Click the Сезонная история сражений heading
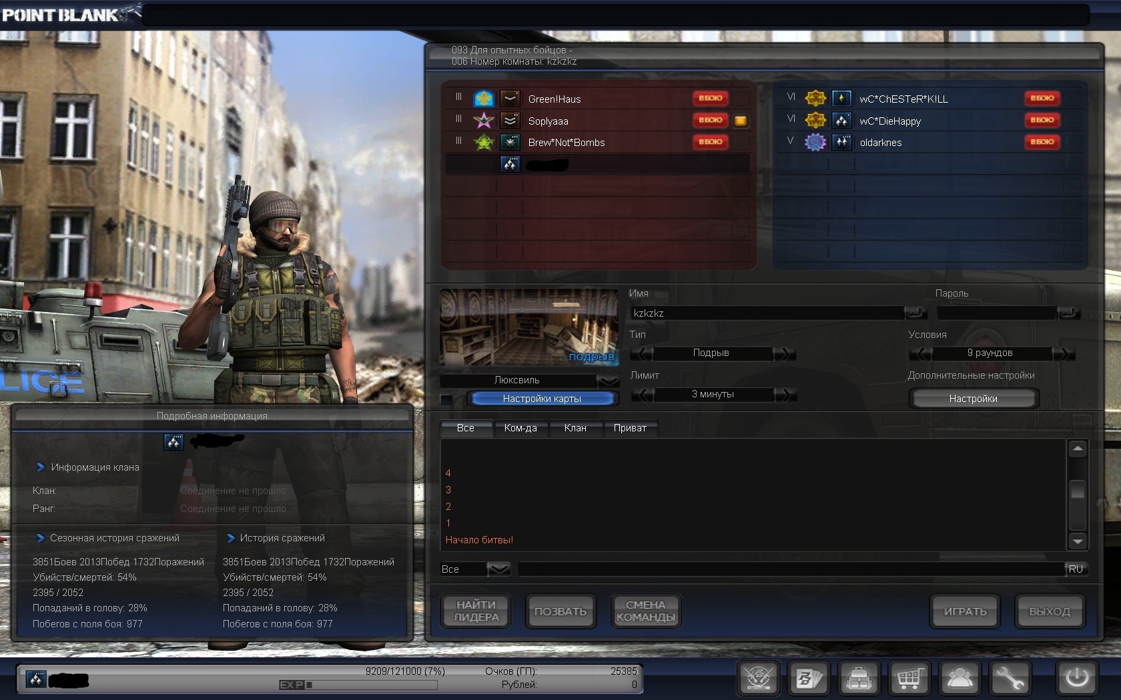 [115, 538]
